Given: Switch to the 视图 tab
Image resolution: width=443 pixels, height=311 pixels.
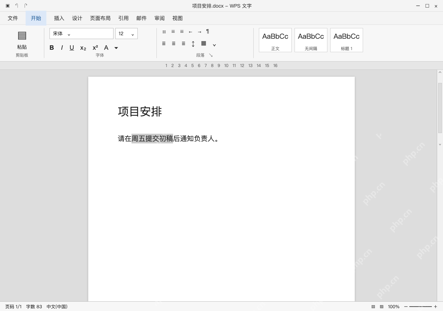Looking at the screenshot, I should pyautogui.click(x=178, y=18).
